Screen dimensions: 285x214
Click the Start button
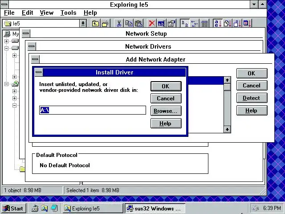click(14, 208)
